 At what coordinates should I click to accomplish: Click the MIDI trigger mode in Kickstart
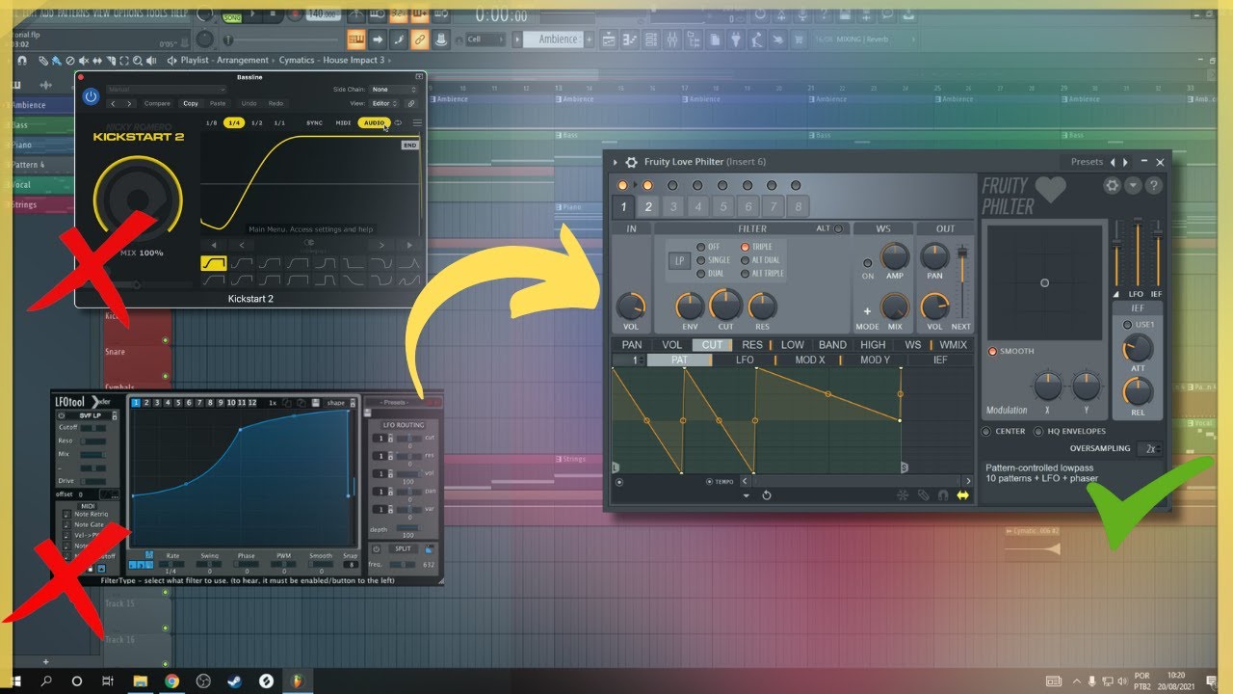point(343,123)
